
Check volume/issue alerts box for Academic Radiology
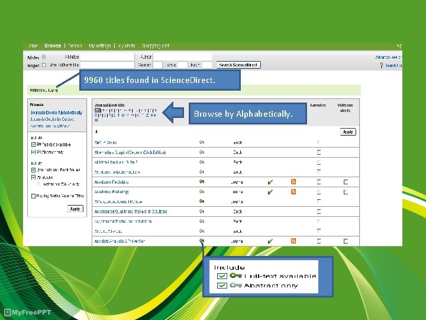point(346,192)
